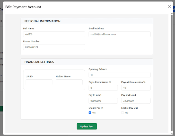The height and width of the screenshot is (136, 175).
Task: Click the Holder Name label
Action: pos(63,77)
